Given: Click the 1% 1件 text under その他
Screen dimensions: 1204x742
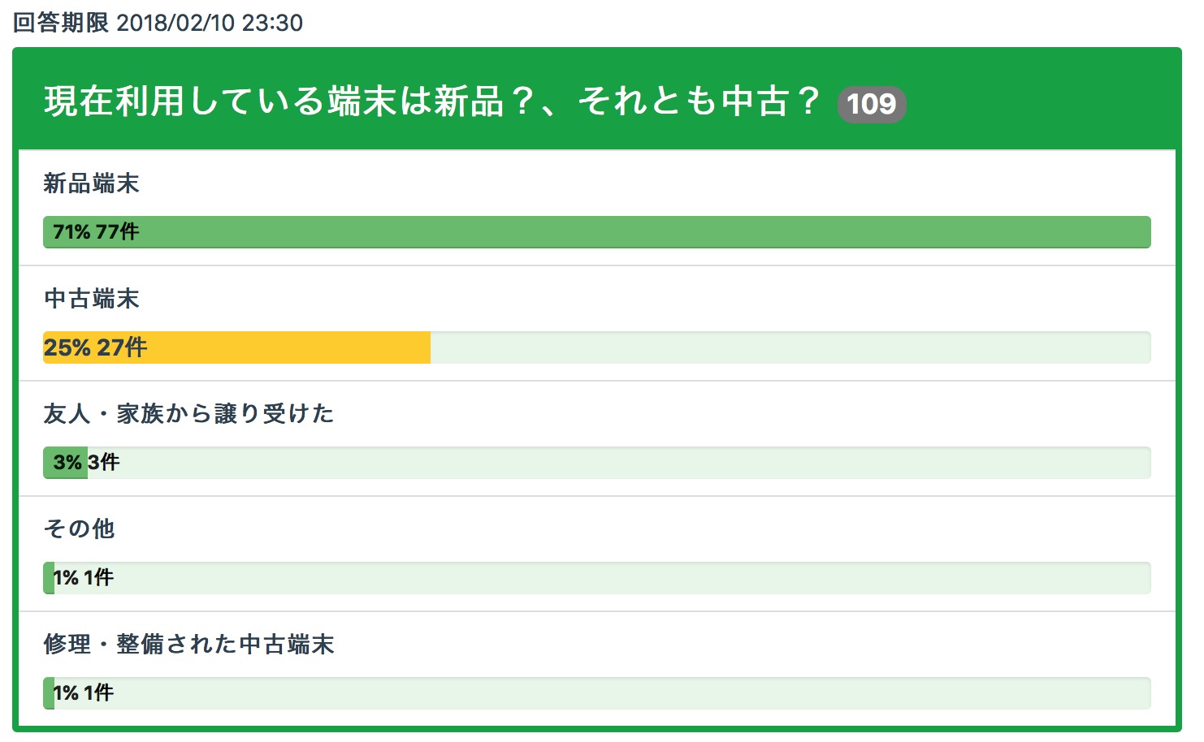Looking at the screenshot, I should tap(84, 578).
